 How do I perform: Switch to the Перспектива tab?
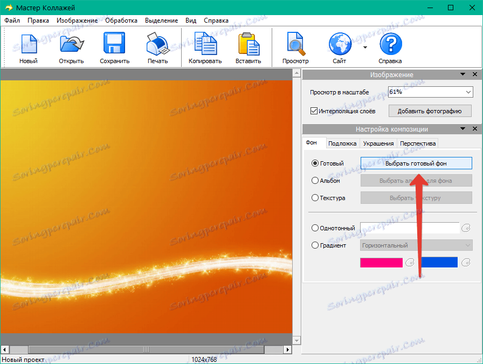click(x=418, y=143)
